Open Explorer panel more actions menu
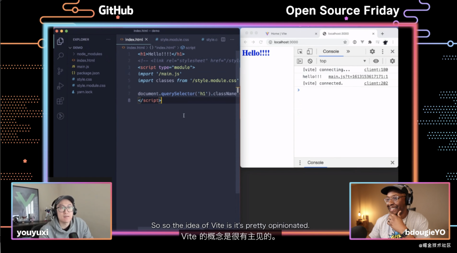Screen dimensions: 457x253 108,39
